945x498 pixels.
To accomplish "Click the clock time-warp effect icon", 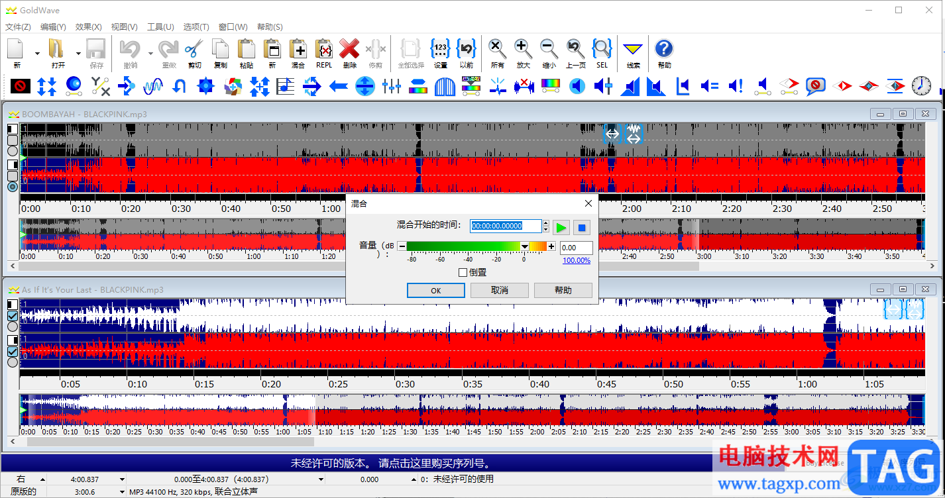I will [x=921, y=86].
